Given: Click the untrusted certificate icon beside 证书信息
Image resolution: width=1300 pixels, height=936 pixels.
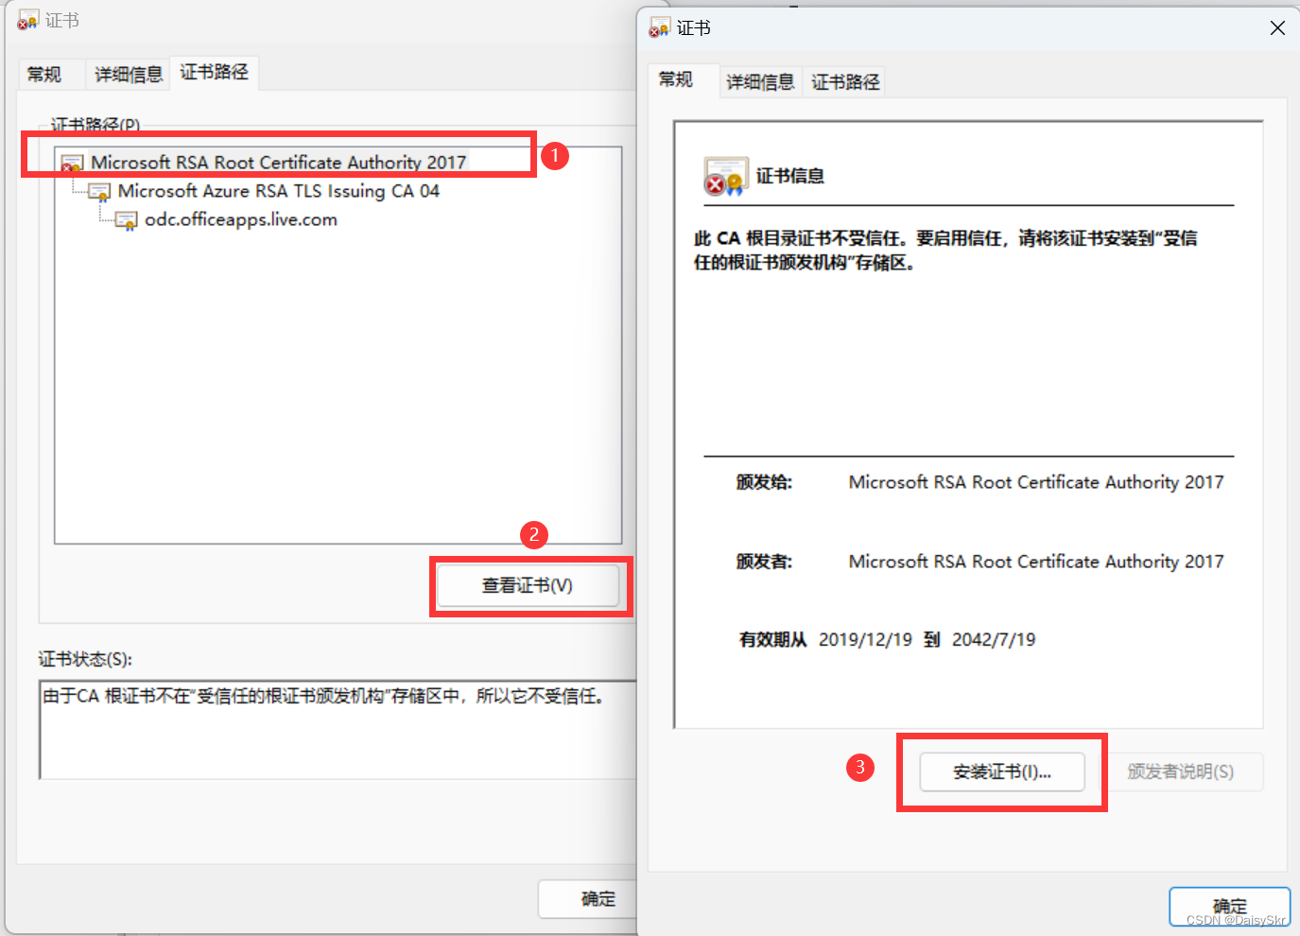Looking at the screenshot, I should (x=726, y=176).
